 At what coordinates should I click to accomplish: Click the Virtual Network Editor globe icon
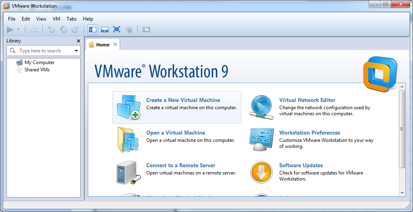tap(261, 108)
